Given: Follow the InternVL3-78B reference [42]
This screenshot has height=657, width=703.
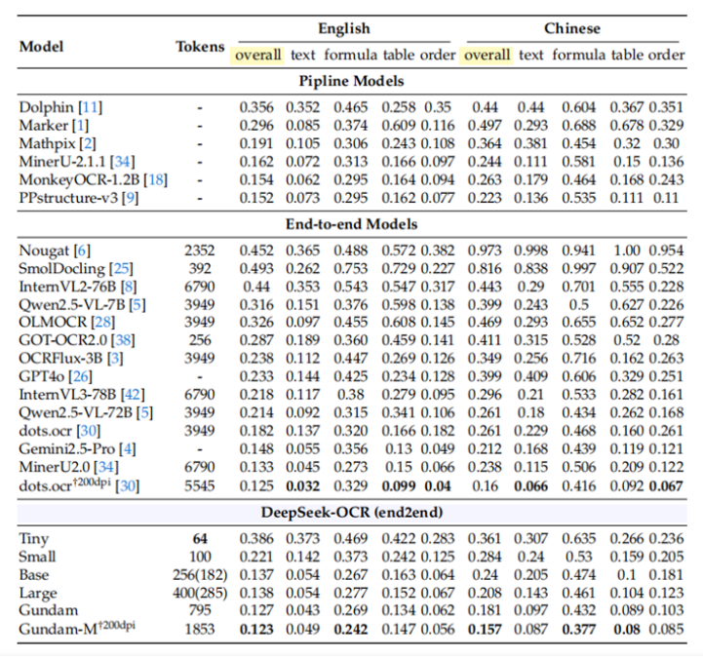Looking at the screenshot, I should click(132, 394).
